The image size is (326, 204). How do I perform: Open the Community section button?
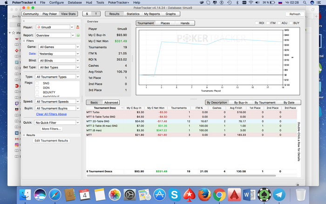(31, 14)
